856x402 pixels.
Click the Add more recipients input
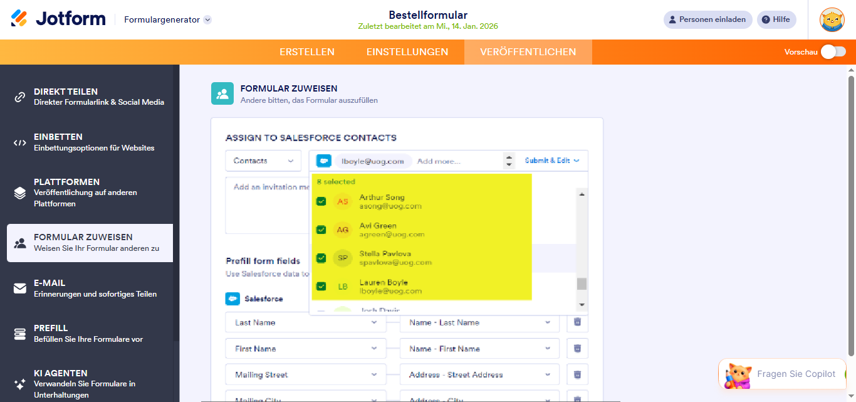coord(457,161)
